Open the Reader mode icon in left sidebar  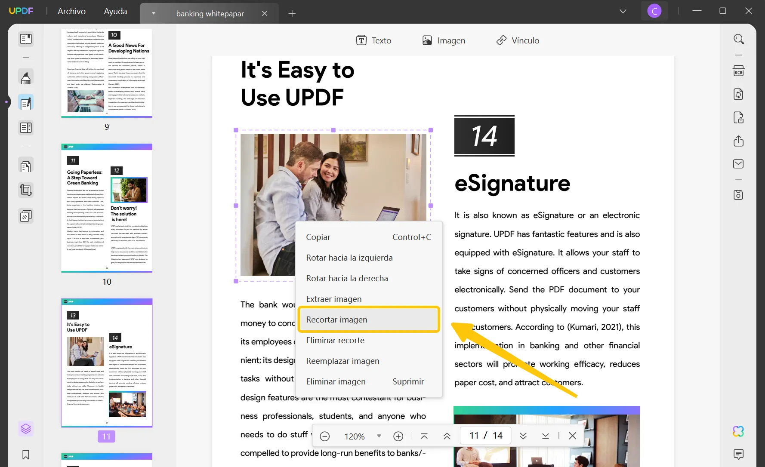[26, 39]
